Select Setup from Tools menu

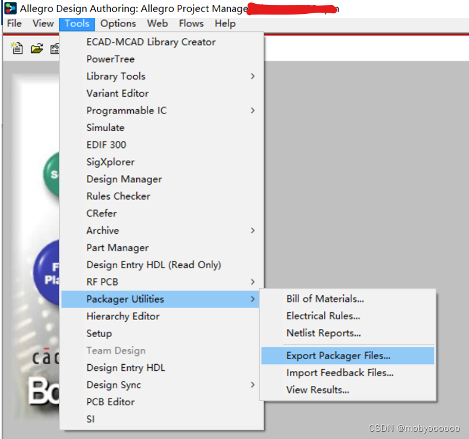(x=162, y=333)
